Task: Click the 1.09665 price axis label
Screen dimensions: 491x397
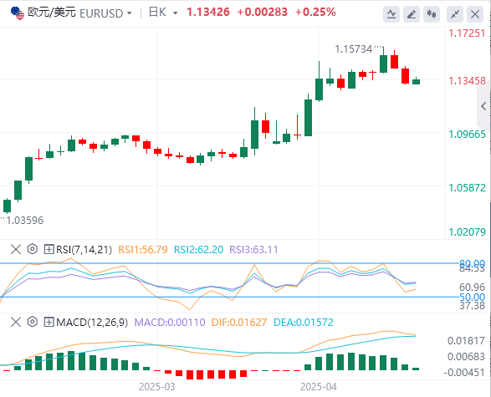Action: (x=468, y=135)
